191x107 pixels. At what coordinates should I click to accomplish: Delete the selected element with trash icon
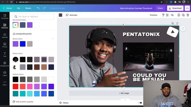[188, 15]
